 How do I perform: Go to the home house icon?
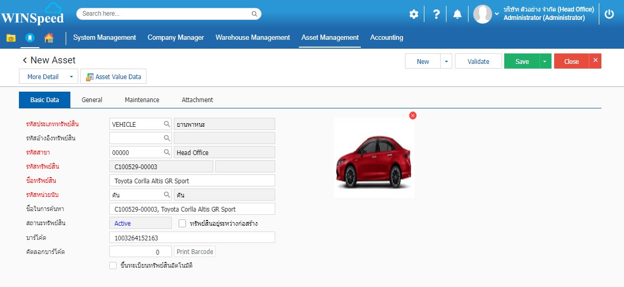coord(48,38)
